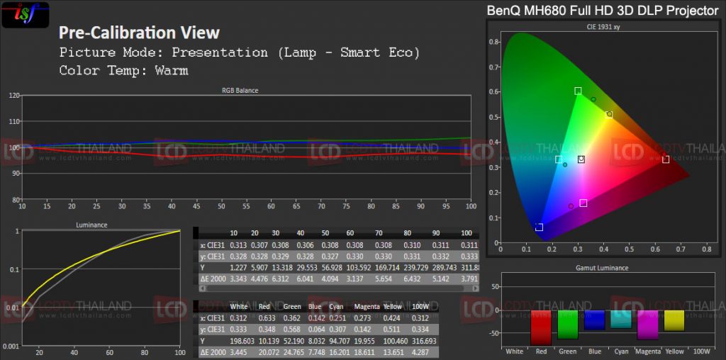
Task: Select the Yellow gamut luminance bar
Action: 674,320
